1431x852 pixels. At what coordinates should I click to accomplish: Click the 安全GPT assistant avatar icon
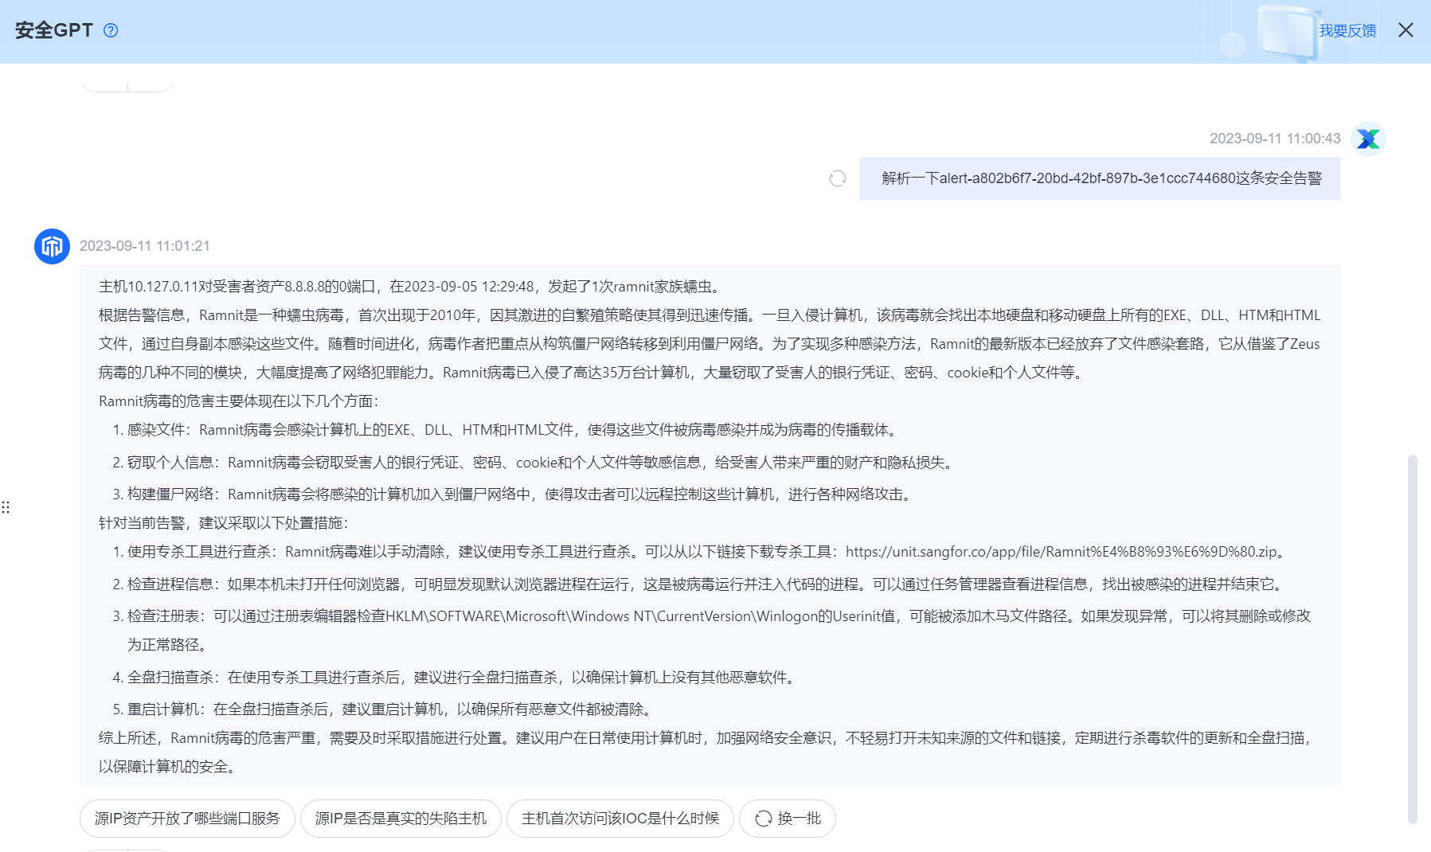[51, 247]
